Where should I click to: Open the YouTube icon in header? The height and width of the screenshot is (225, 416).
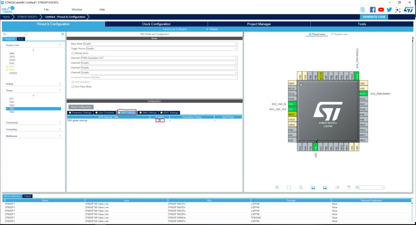tap(381, 10)
